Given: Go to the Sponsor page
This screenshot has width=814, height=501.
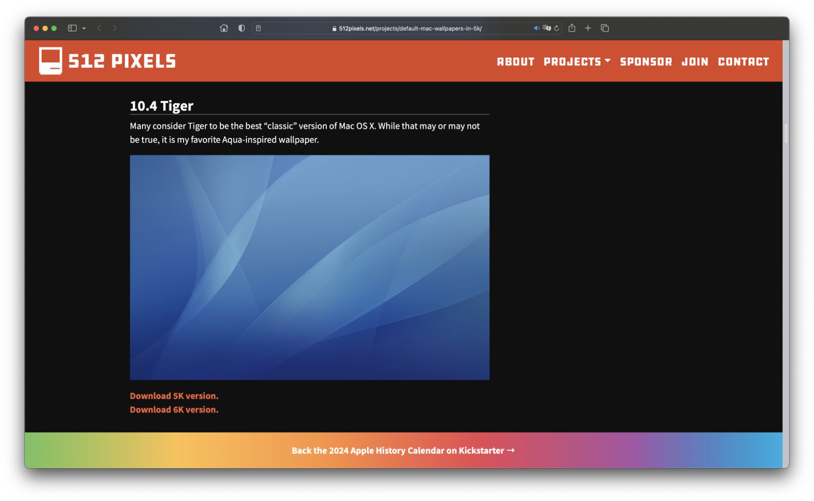Looking at the screenshot, I should point(646,62).
